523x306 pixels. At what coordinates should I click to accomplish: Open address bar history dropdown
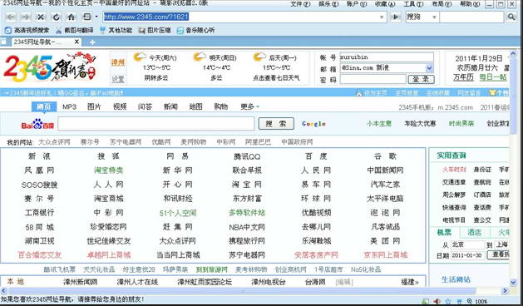382,17
